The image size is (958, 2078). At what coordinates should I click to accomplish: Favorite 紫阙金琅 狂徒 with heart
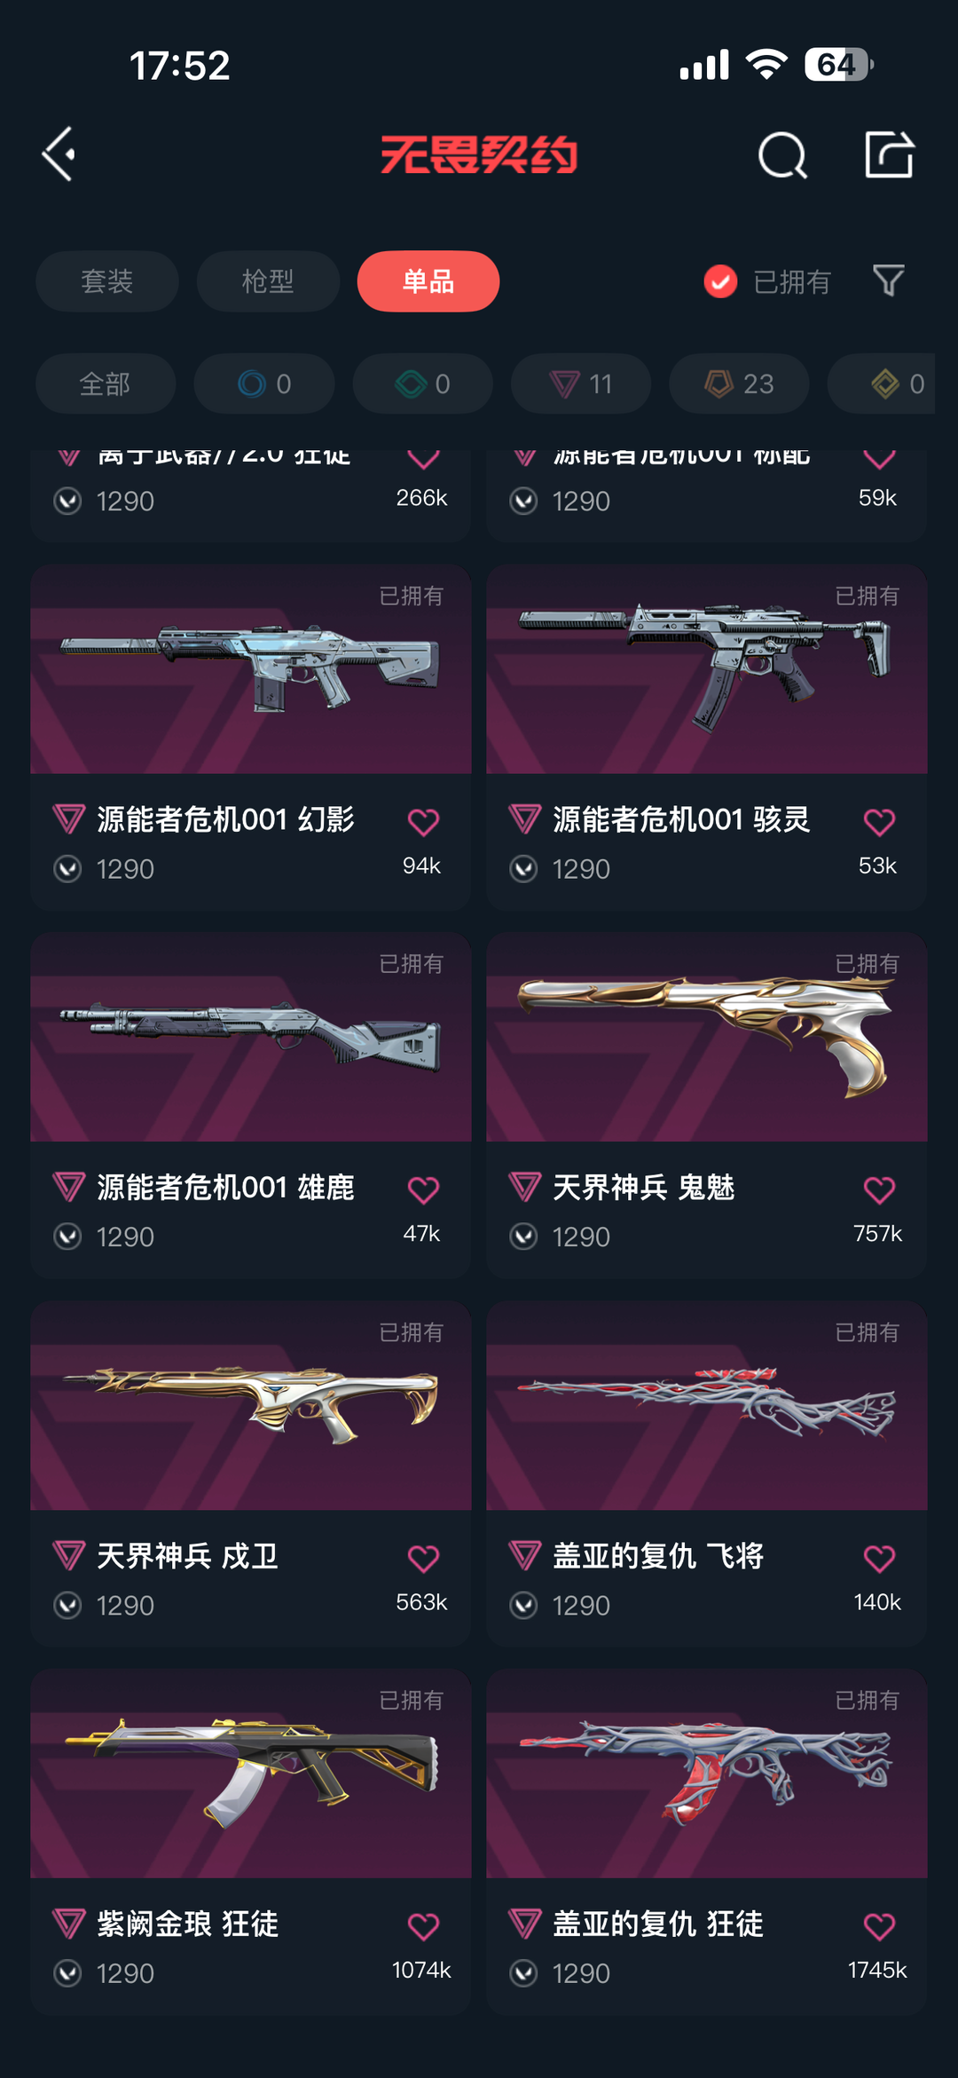point(423,1926)
